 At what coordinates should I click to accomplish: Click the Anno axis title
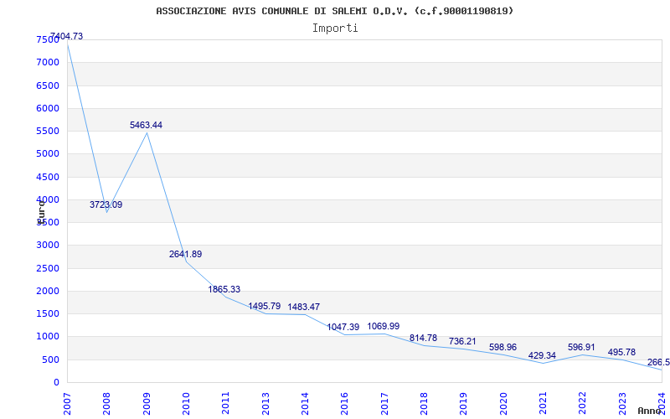[650, 411]
